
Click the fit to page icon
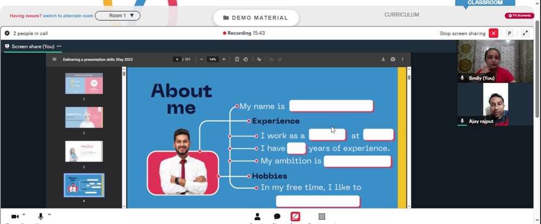(237, 60)
